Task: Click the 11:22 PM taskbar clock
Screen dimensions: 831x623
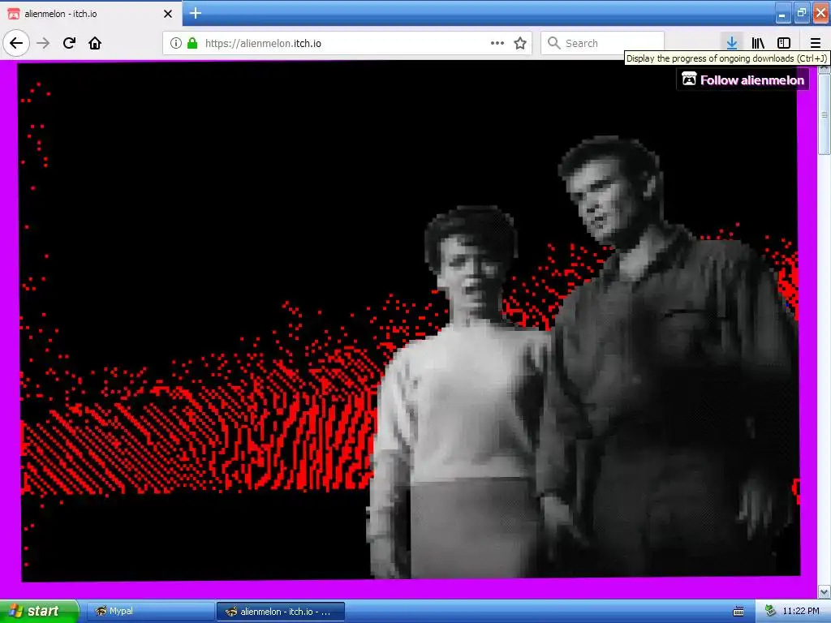Action: [x=800, y=611]
